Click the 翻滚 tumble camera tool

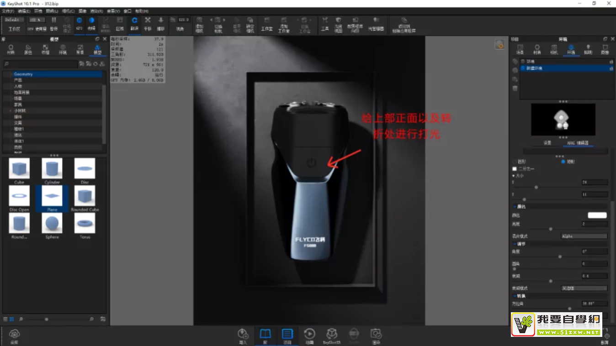134,23
